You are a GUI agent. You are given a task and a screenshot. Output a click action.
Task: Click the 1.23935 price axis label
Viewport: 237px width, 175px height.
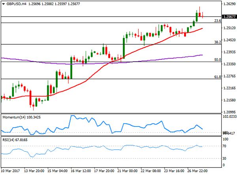point(229,52)
